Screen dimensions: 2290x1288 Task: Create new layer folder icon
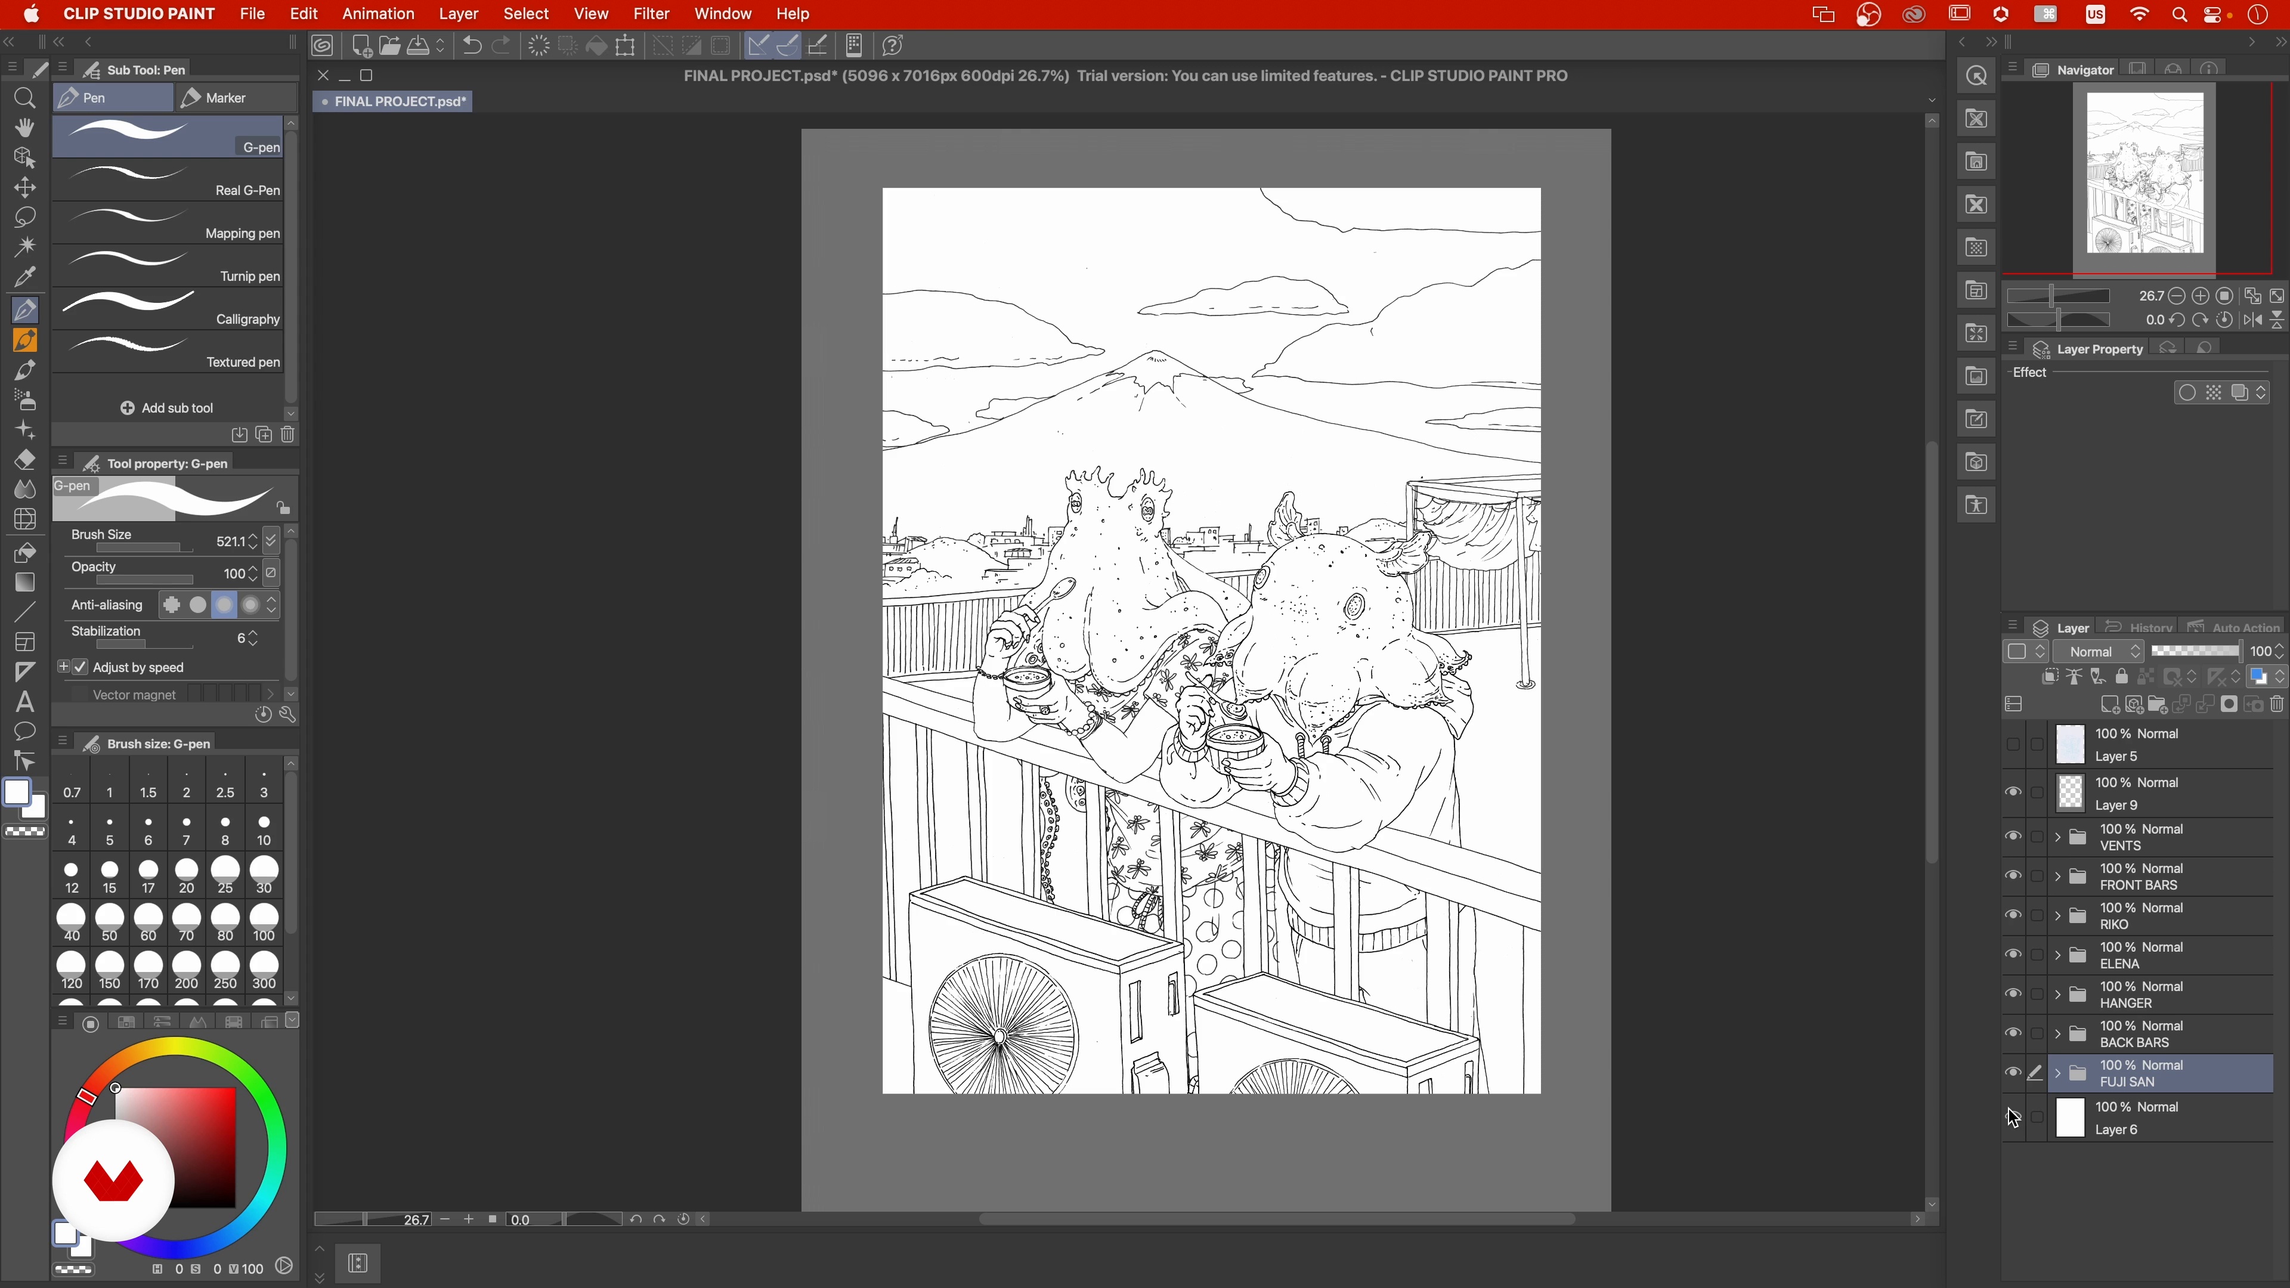pos(2158,705)
